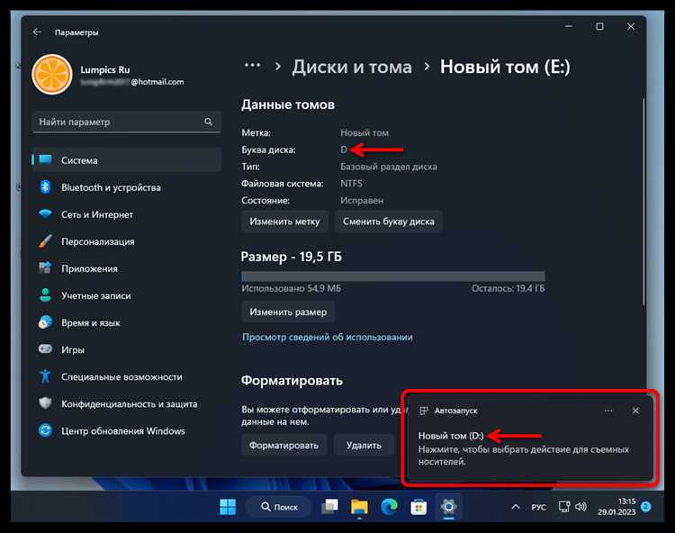Click the accessibility figure icon

pyautogui.click(x=45, y=376)
